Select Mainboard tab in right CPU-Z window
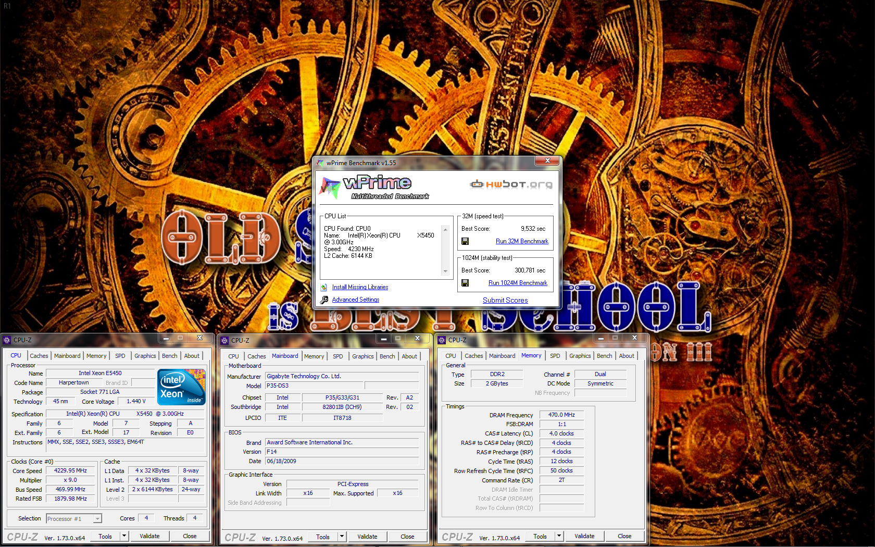This screenshot has width=875, height=547. 502,356
